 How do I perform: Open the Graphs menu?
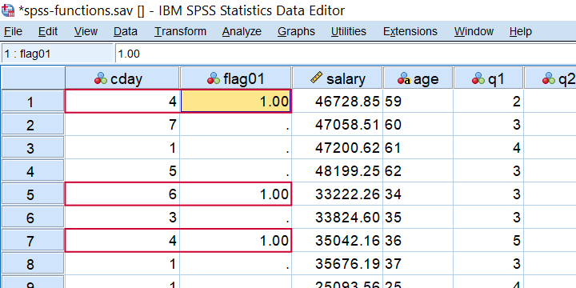point(296,31)
